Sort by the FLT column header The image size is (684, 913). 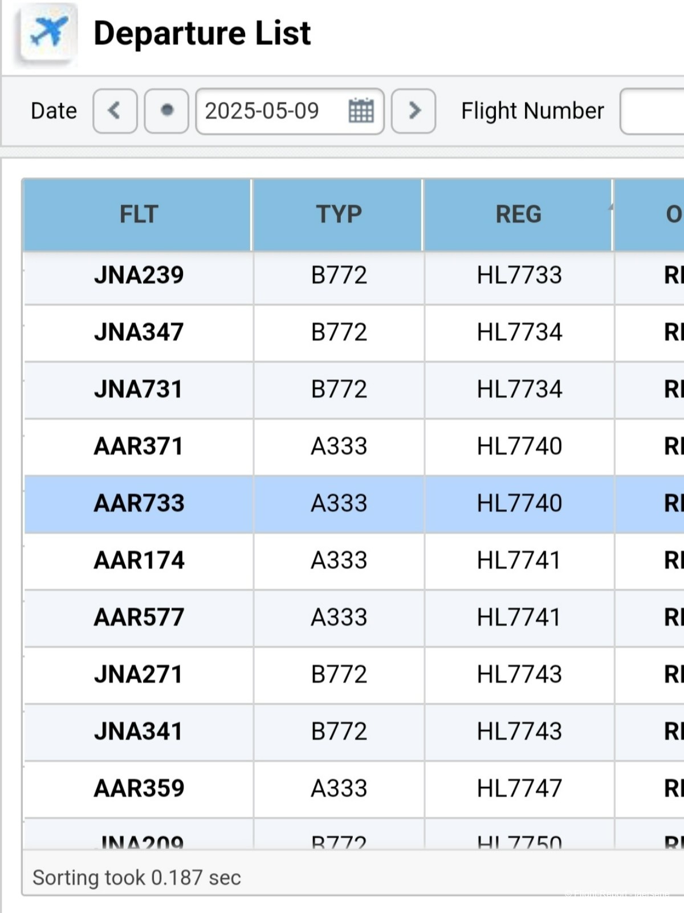pyautogui.click(x=138, y=214)
